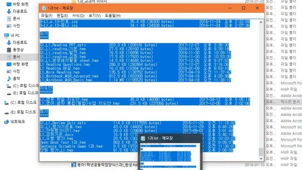The width and height of the screenshot is (302, 170).
Task: Click document icon of highlighted 문서 entry
Action: pos(9,57)
